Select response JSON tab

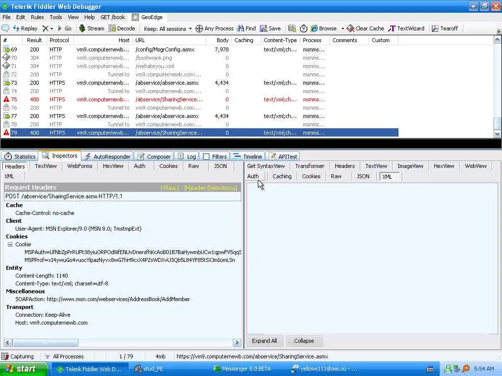click(x=363, y=176)
